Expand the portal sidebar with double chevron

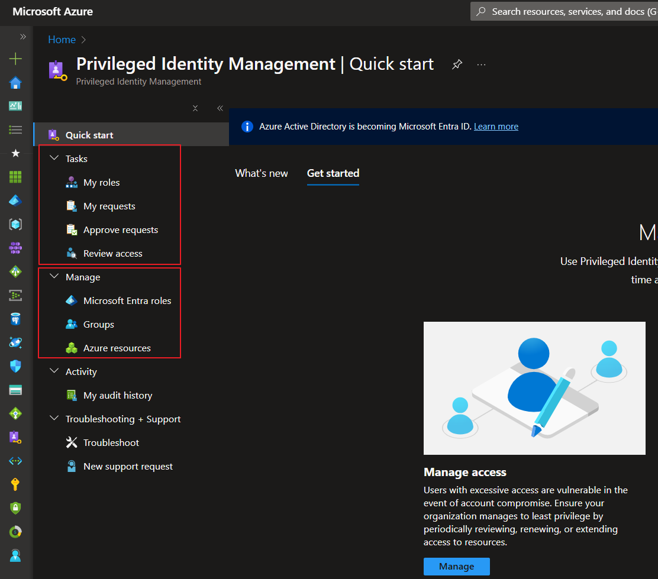pyautogui.click(x=23, y=37)
